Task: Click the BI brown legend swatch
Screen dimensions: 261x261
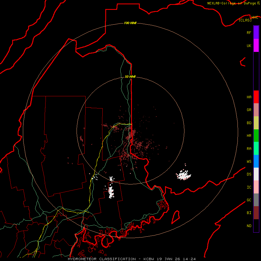Action: (x=256, y=213)
